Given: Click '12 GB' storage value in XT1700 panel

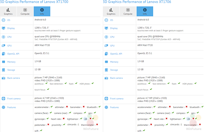Looking at the screenshot, I should (38, 69).
